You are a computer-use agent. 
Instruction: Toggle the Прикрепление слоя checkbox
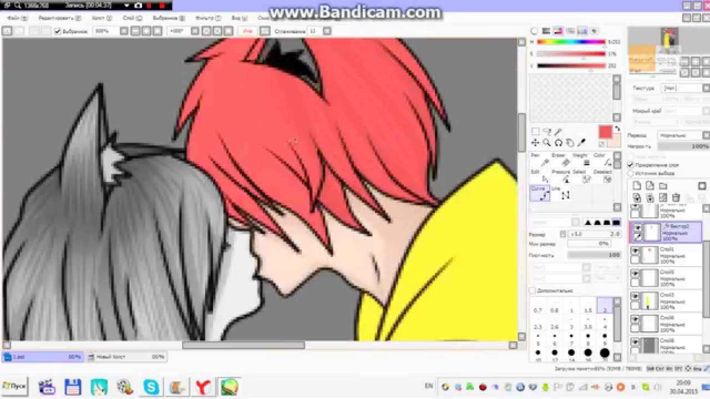[x=631, y=165]
